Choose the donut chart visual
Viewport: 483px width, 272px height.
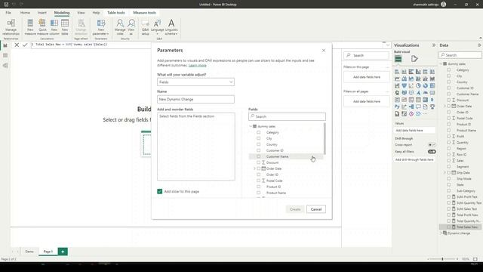pos(426,85)
